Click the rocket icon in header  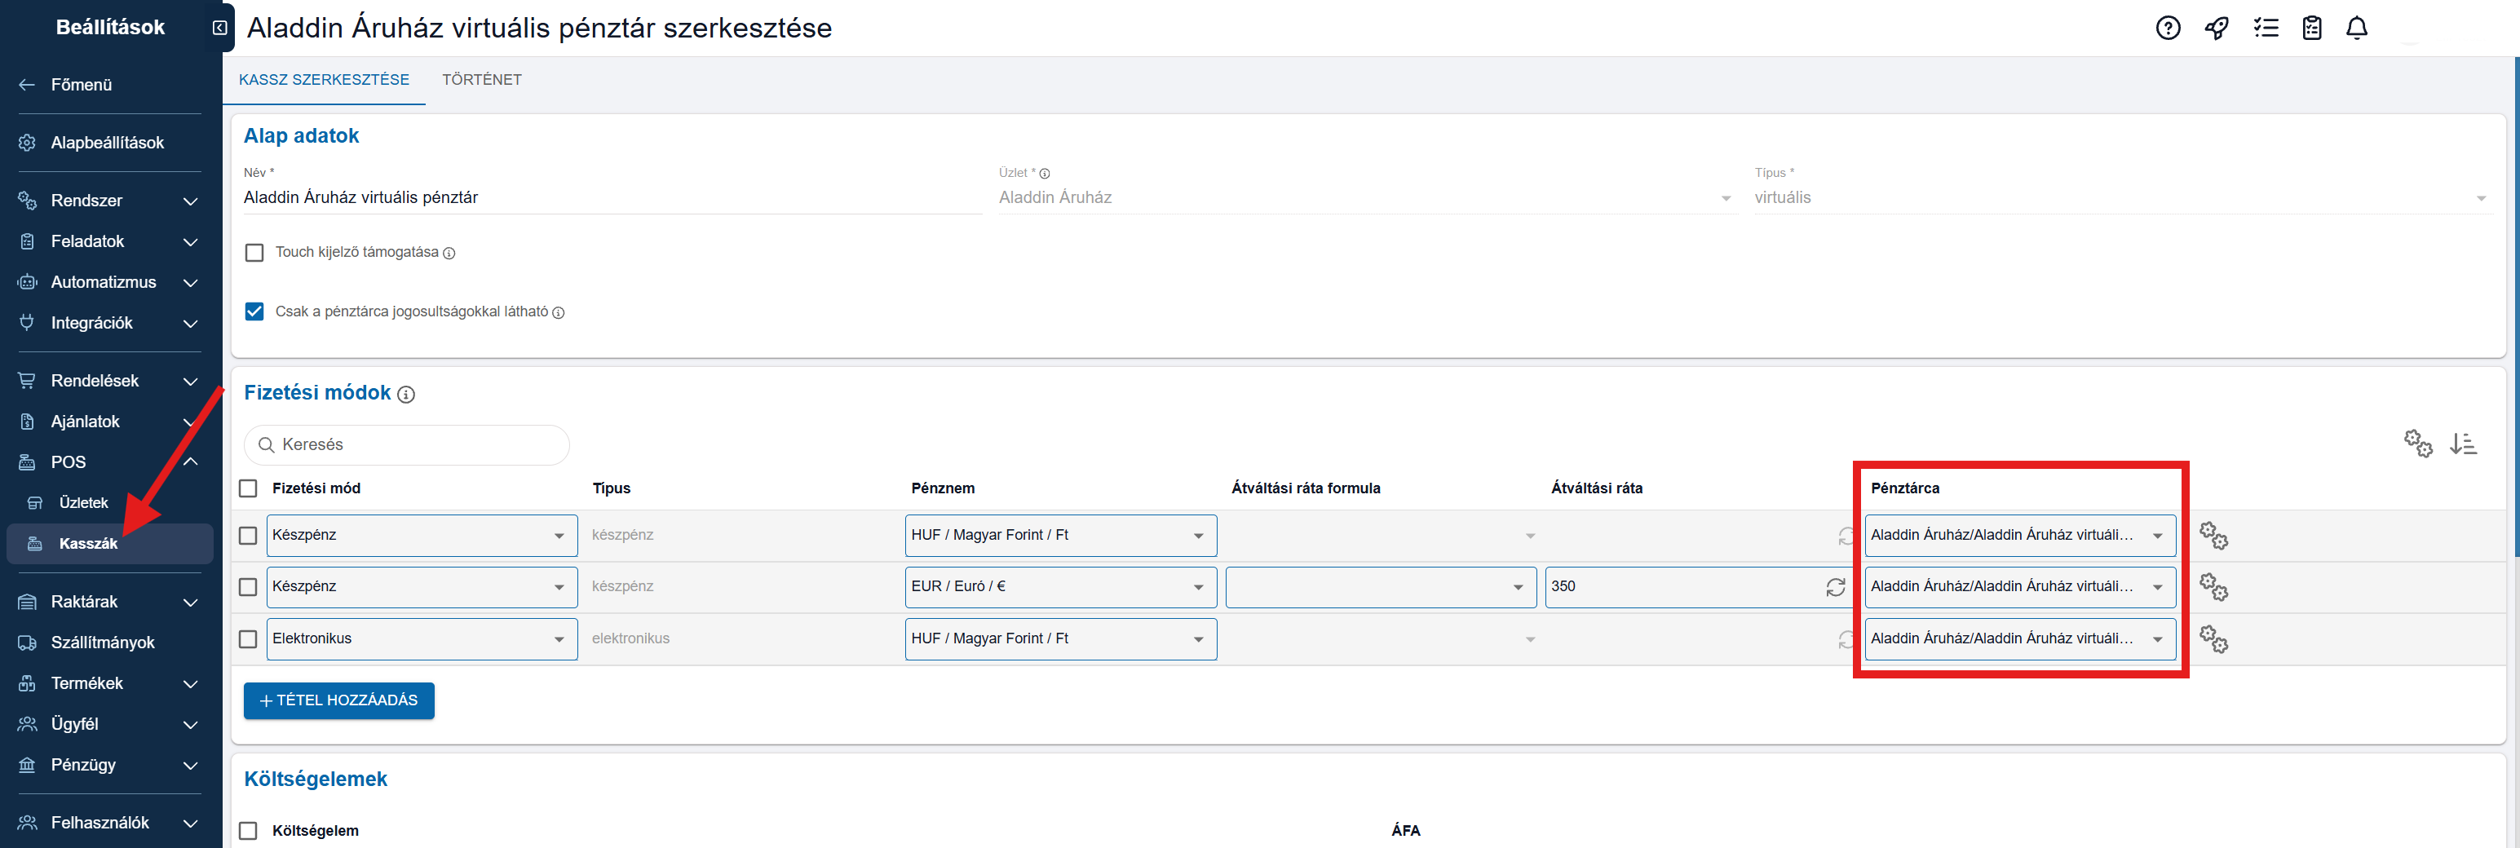click(2216, 29)
